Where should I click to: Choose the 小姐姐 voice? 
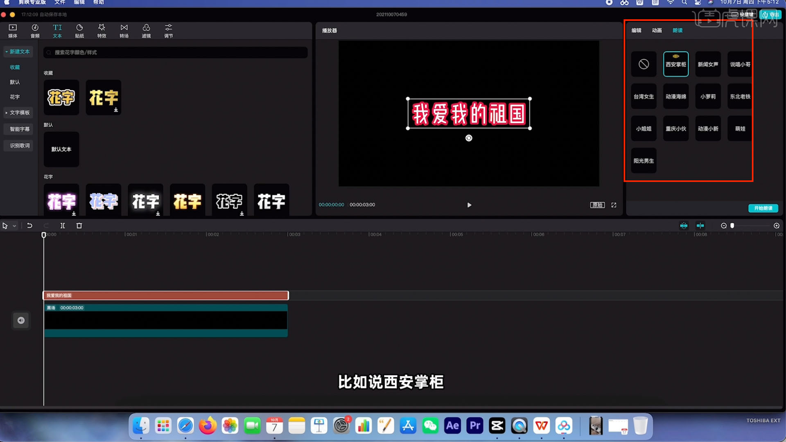click(x=644, y=129)
